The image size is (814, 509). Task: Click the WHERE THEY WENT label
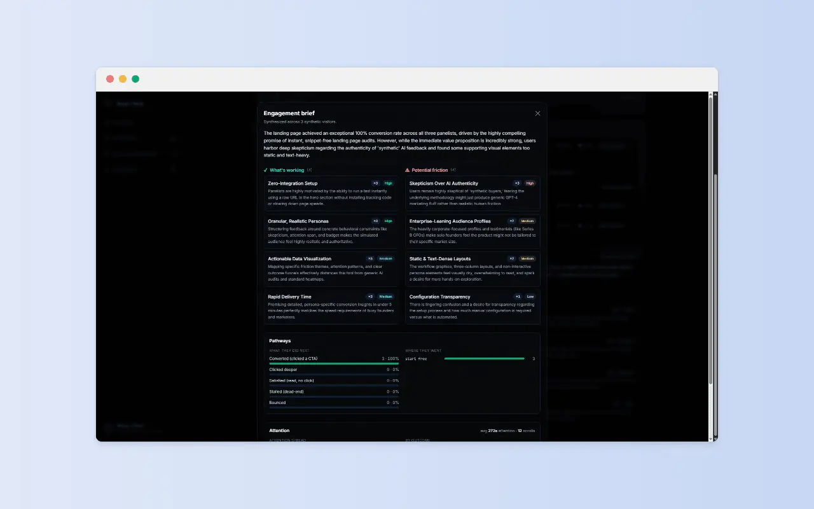423,351
